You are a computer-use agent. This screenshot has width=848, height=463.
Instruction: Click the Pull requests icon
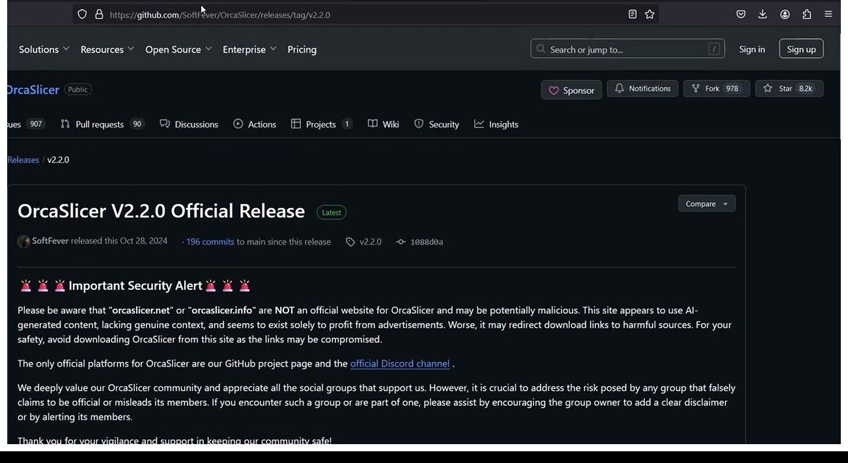pos(65,124)
